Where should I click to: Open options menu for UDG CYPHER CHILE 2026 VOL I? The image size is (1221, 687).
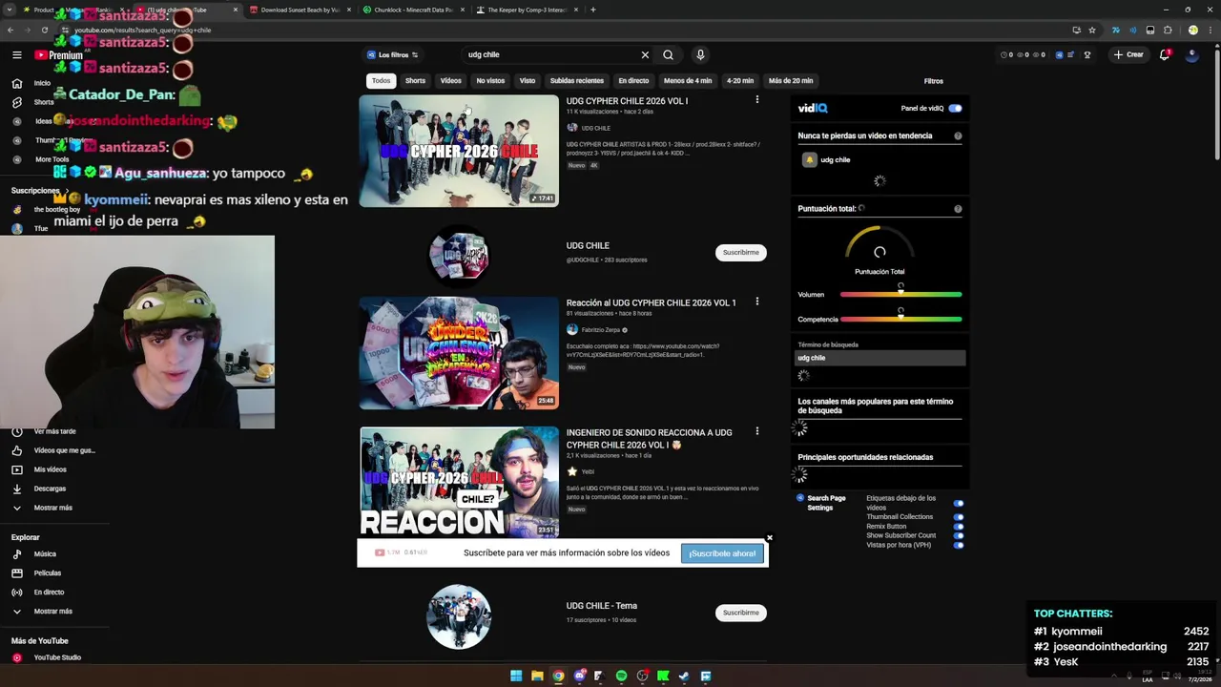[x=757, y=99]
